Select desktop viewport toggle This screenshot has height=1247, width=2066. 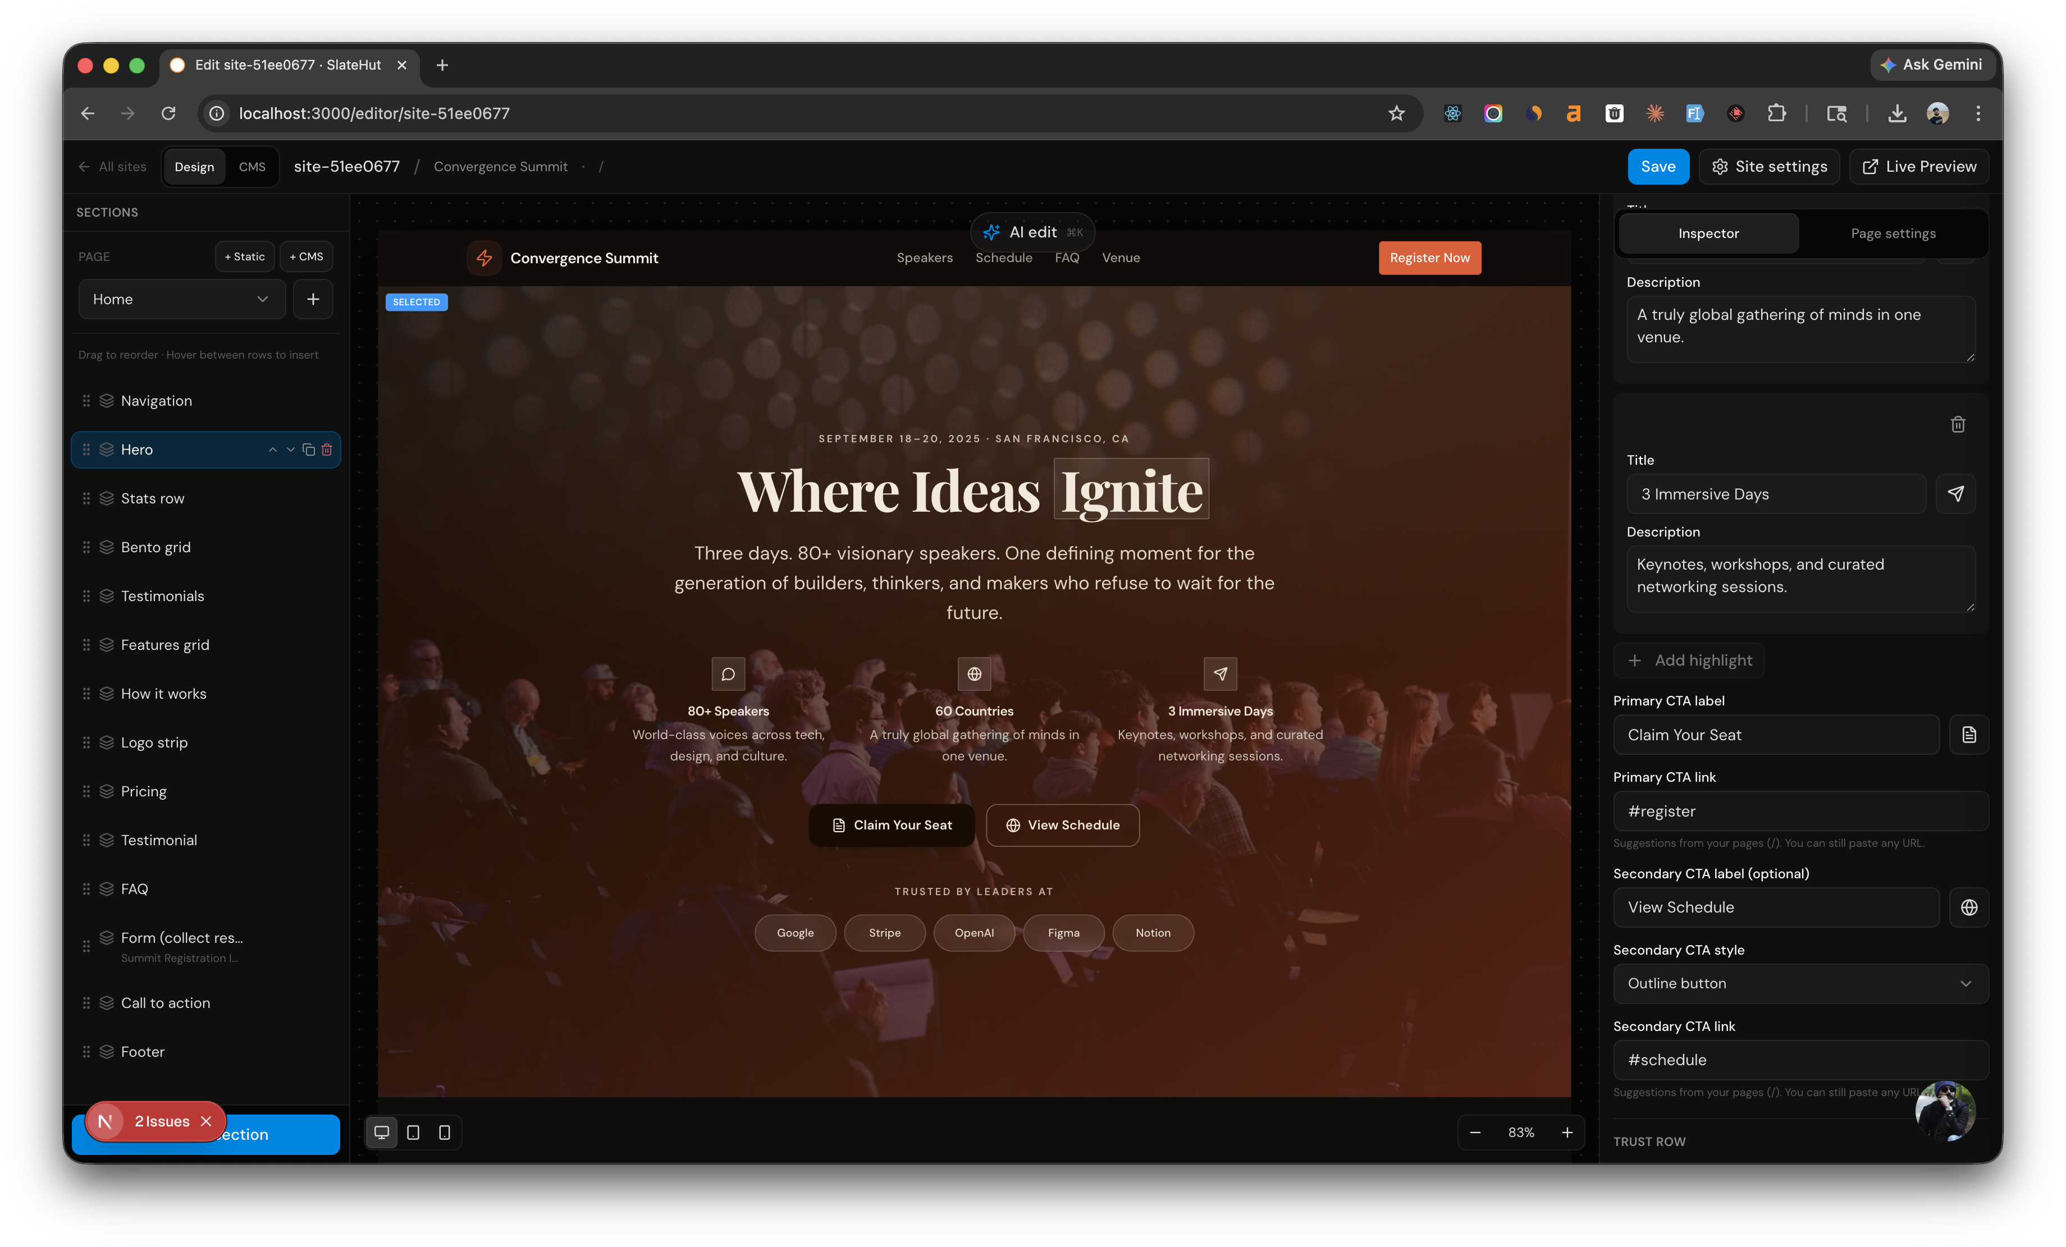pyautogui.click(x=382, y=1132)
